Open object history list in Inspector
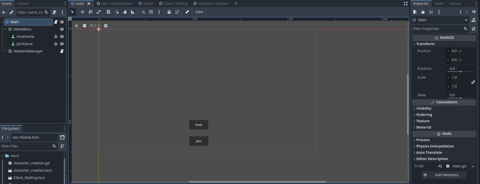Screen dimensions: 480x184 coord(474,12)
